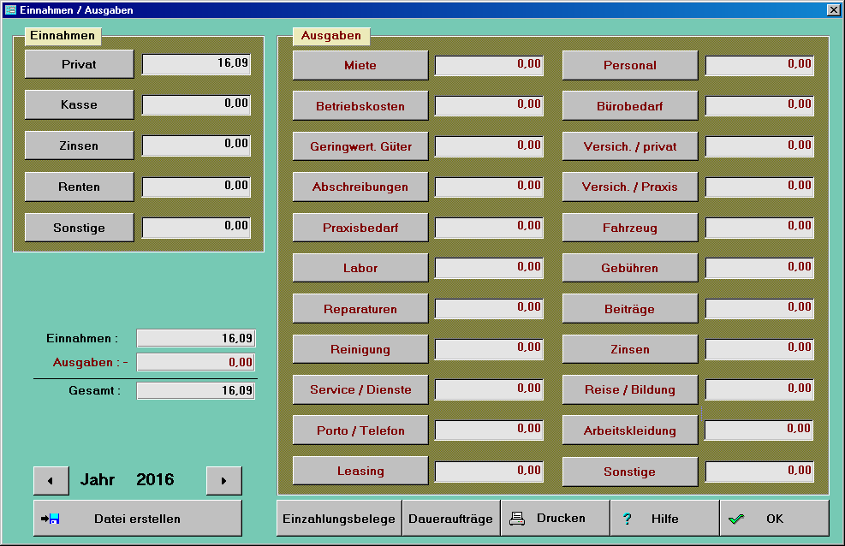The width and height of the screenshot is (845, 546).
Task: Open the Miete expense category
Action: [360, 64]
